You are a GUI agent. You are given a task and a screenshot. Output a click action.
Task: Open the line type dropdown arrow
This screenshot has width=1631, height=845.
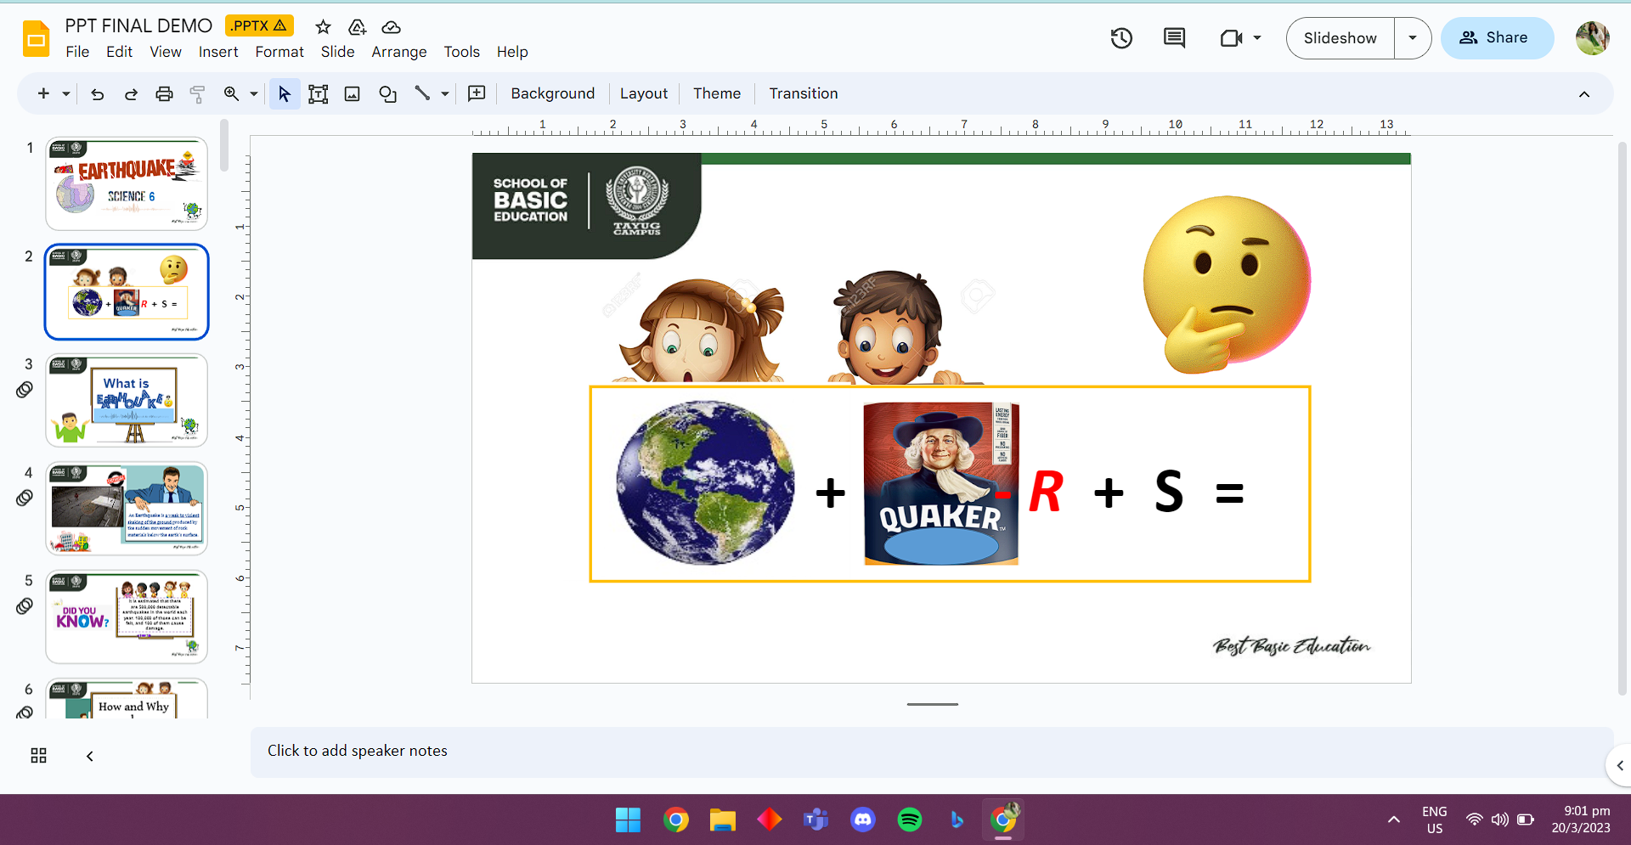(x=444, y=93)
